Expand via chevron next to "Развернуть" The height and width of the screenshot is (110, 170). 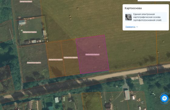click(x=137, y=27)
